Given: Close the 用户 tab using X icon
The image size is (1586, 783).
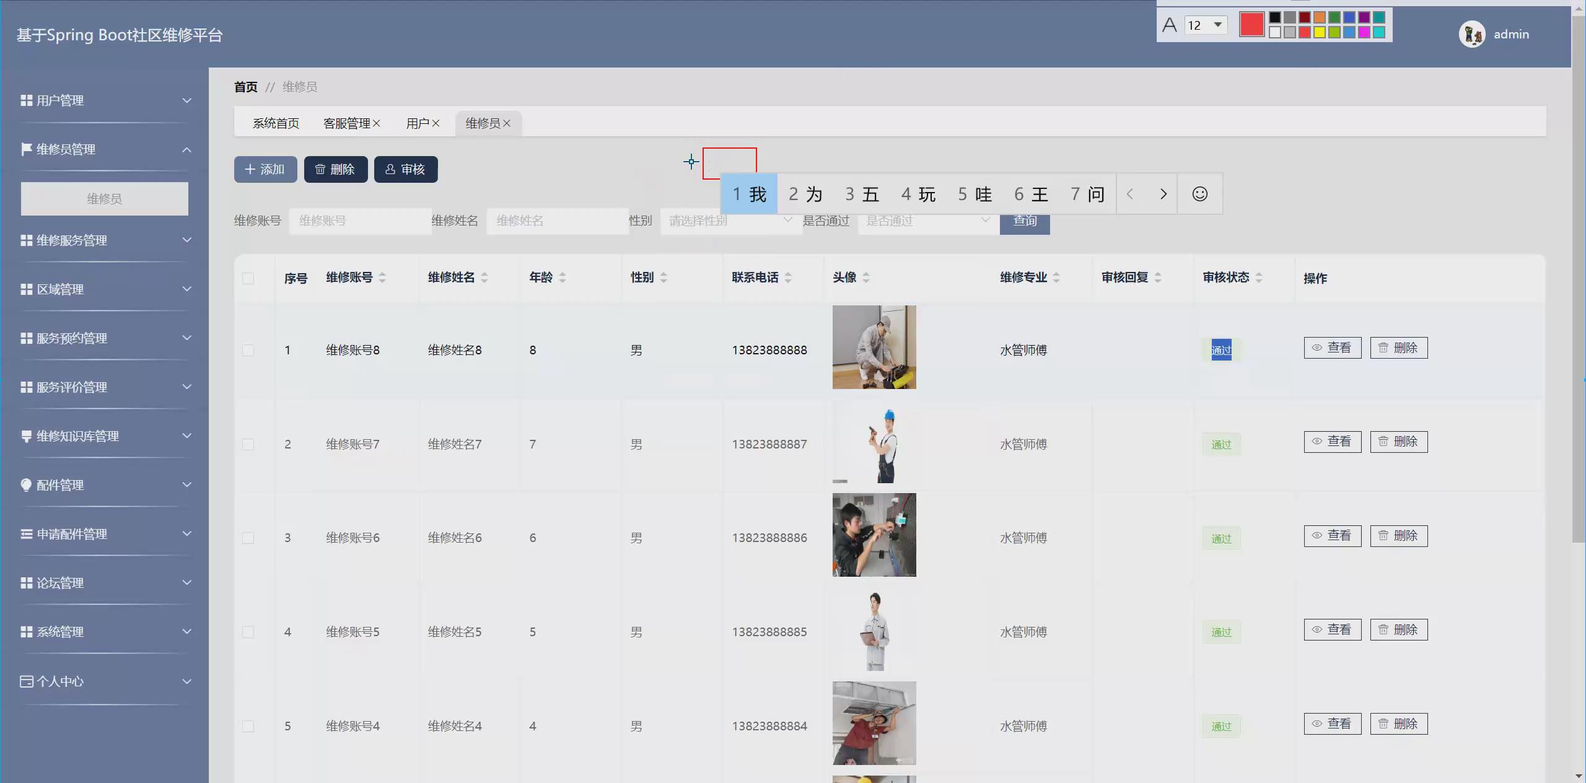Looking at the screenshot, I should (436, 123).
